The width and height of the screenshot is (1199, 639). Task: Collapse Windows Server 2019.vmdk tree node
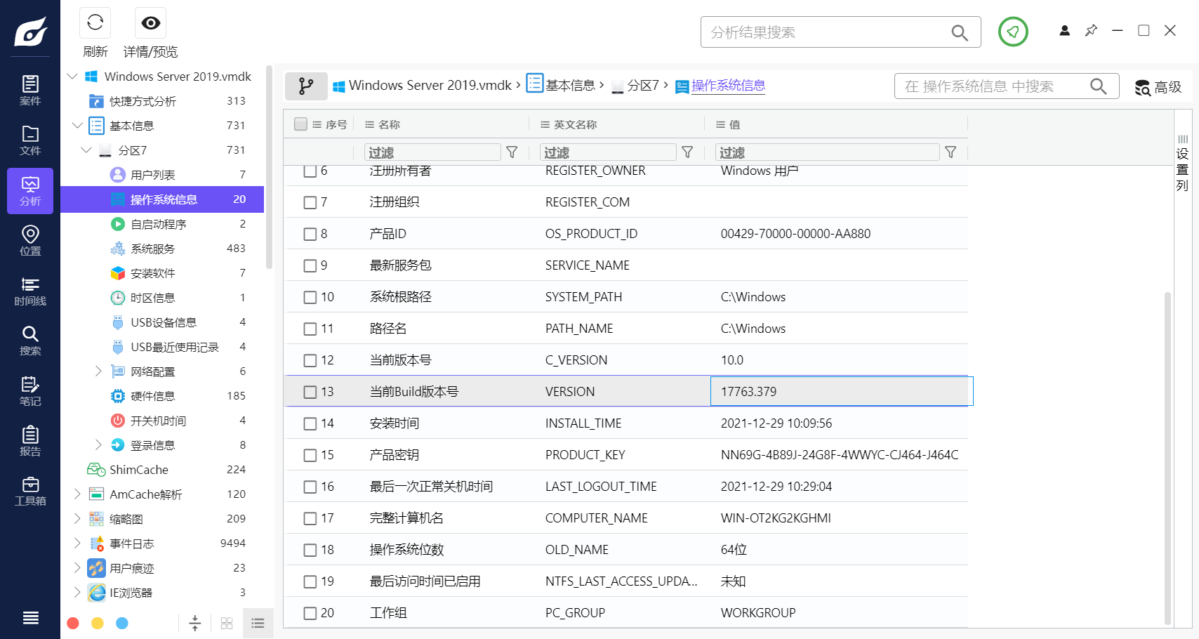[x=72, y=76]
